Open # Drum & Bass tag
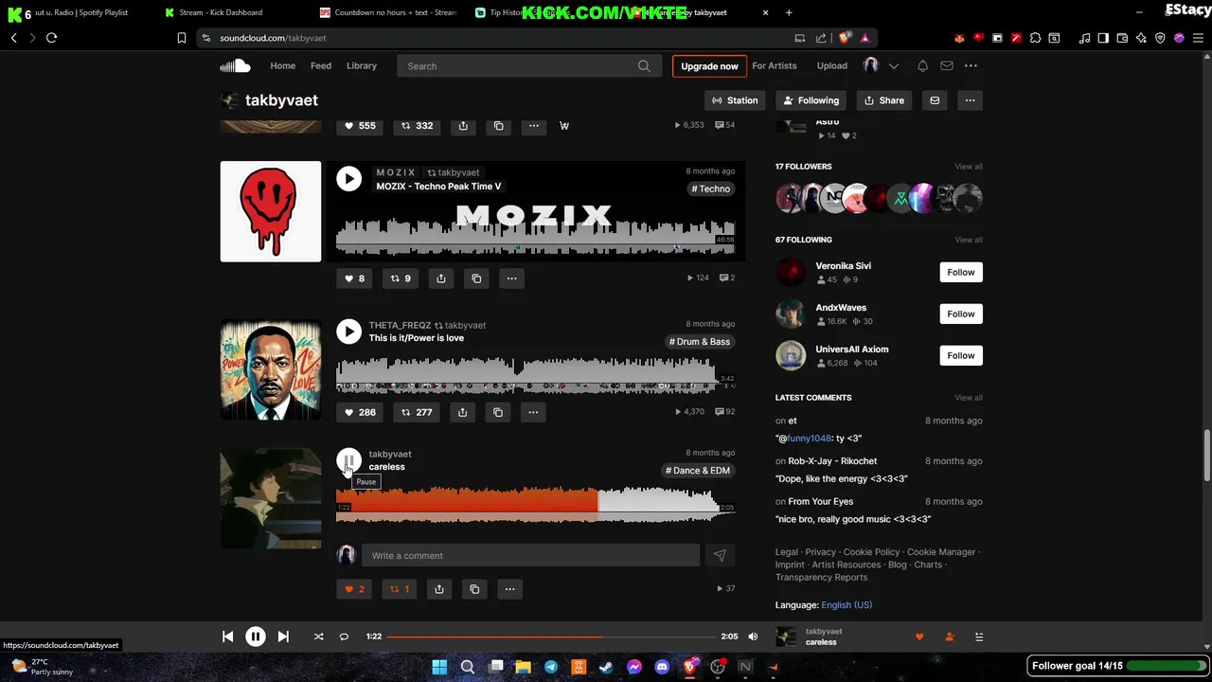Screen dimensions: 1212x682 [x=700, y=342]
